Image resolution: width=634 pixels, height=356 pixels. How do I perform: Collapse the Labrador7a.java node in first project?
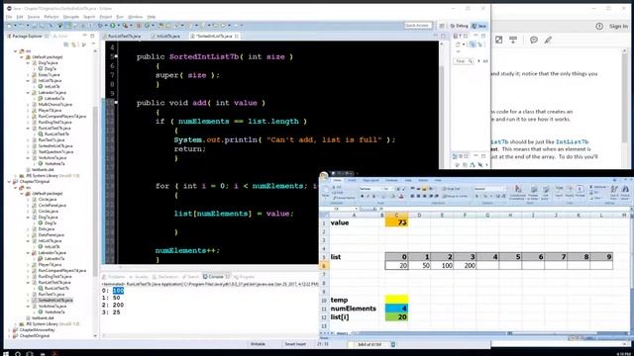pos(29,92)
